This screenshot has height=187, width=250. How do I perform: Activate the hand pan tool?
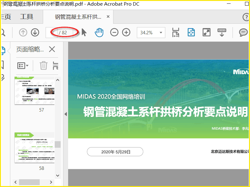coord(99,32)
